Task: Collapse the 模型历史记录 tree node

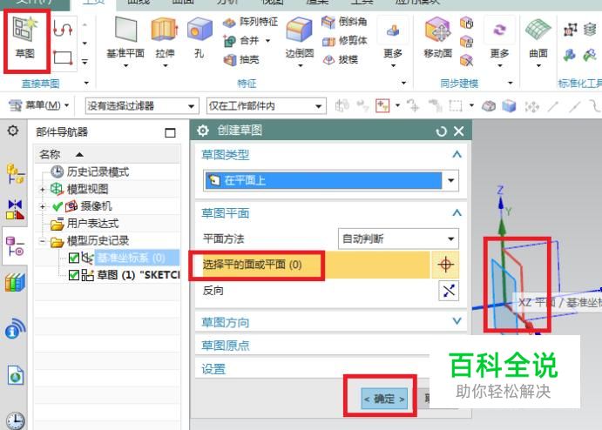Action: [43, 241]
